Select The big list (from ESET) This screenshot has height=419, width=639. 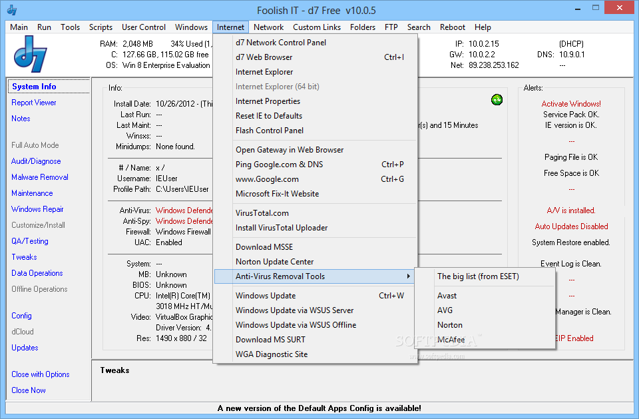coord(485,276)
